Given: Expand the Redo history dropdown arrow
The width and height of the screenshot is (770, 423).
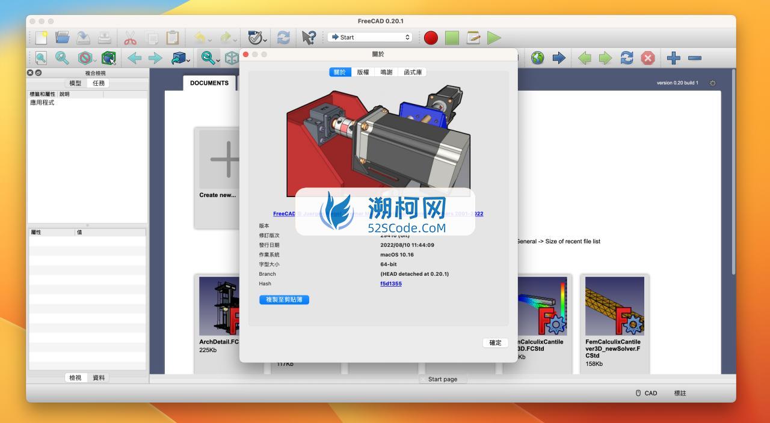Looking at the screenshot, I should point(235,40).
